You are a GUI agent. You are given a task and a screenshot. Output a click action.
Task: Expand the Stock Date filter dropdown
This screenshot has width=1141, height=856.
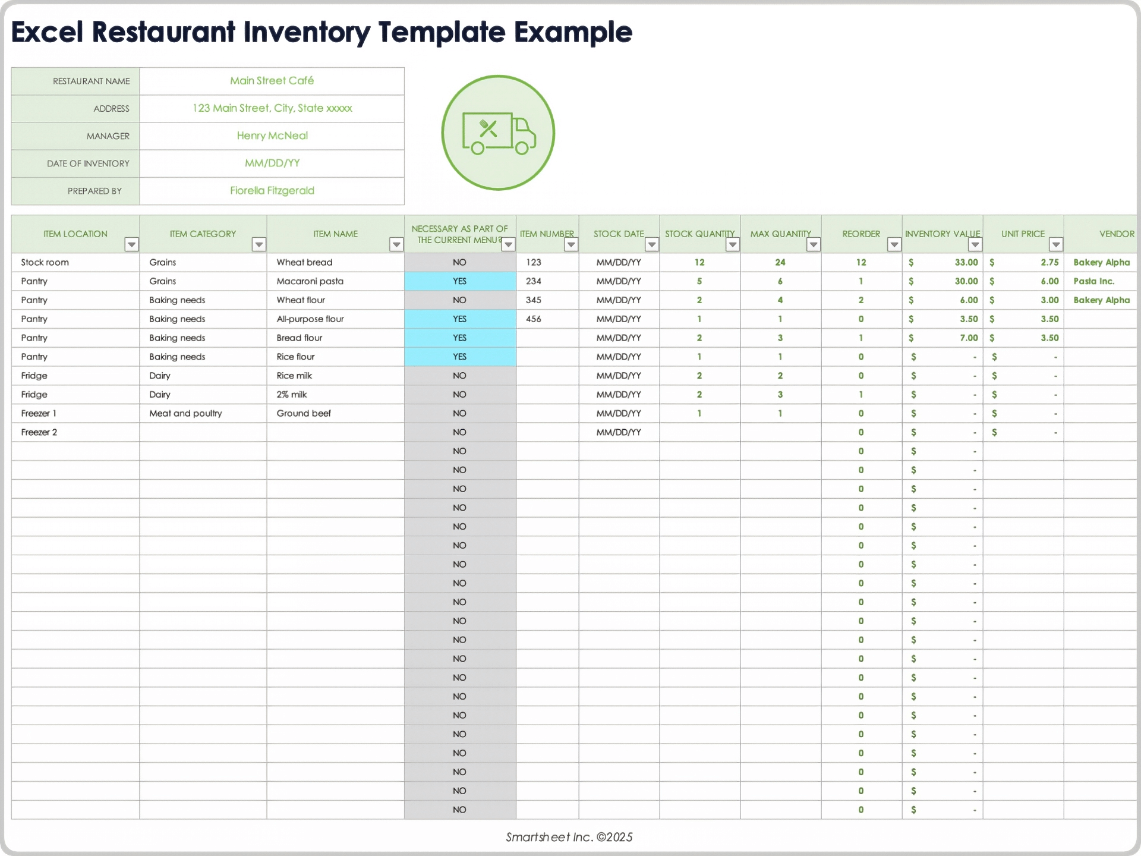[652, 244]
